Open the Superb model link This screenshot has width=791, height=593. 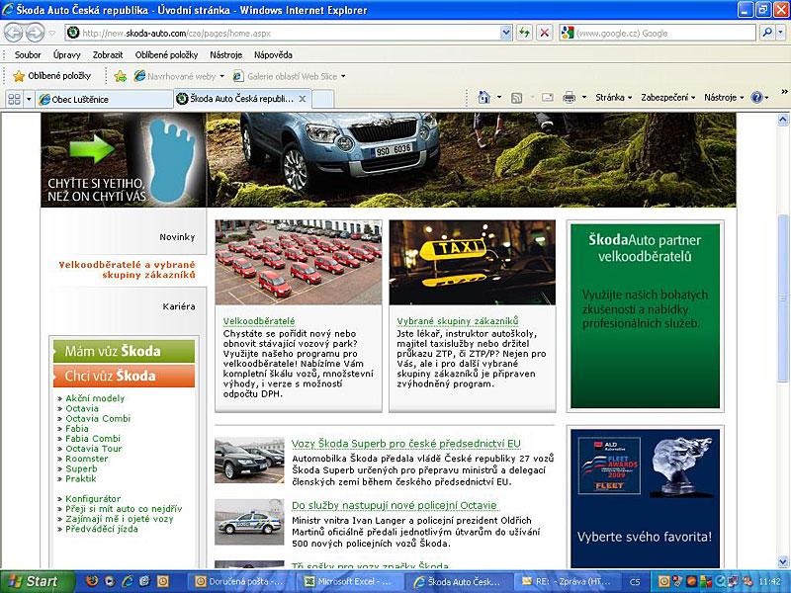tap(81, 468)
